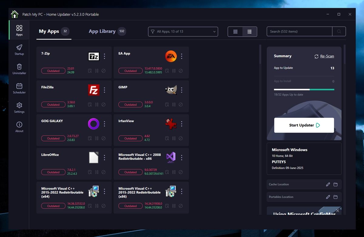Open the three-dot menu for GOG GALAXY
This screenshot has height=237, width=364.
[105, 124]
